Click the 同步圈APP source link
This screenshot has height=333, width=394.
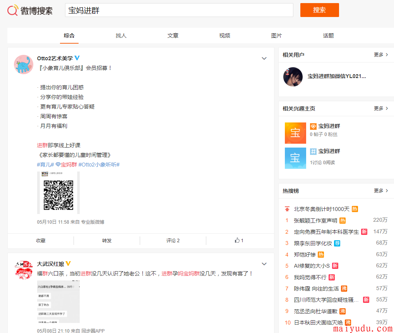click(x=93, y=331)
